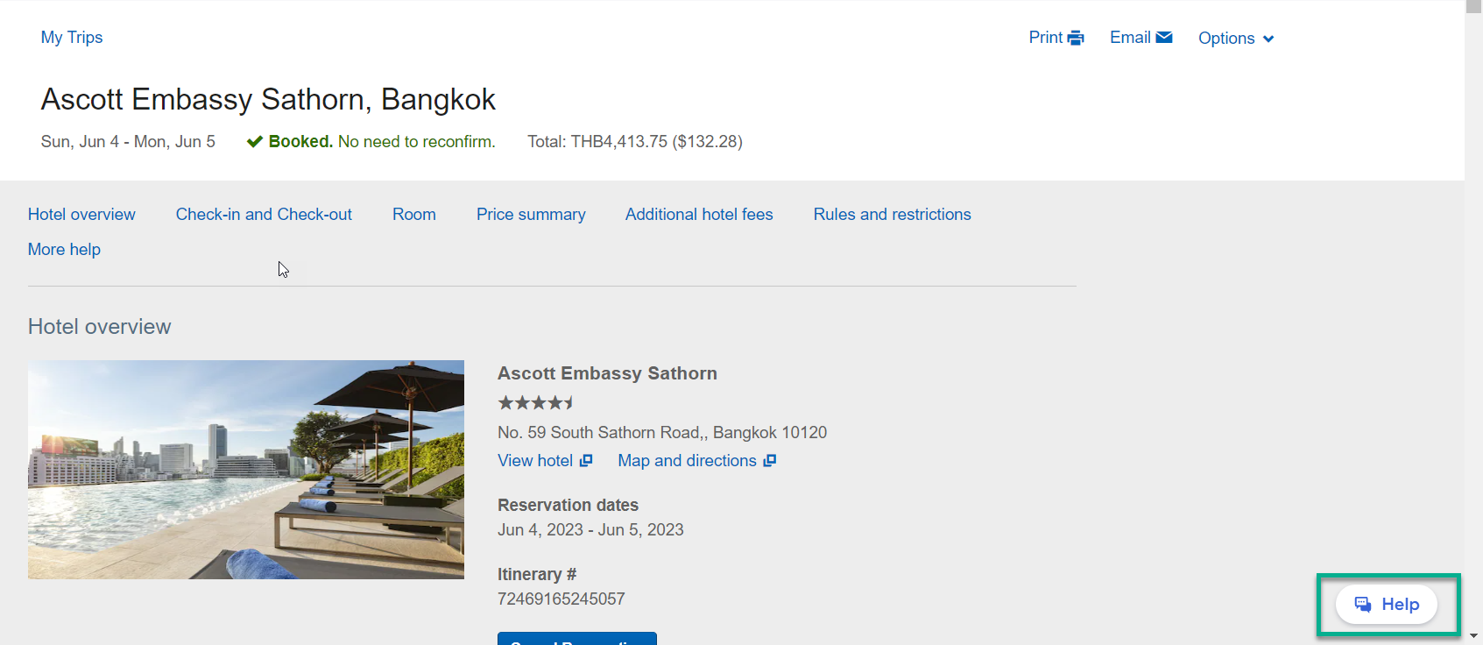Click the external link icon beside Map and directions
The height and width of the screenshot is (645, 1483).
769,461
